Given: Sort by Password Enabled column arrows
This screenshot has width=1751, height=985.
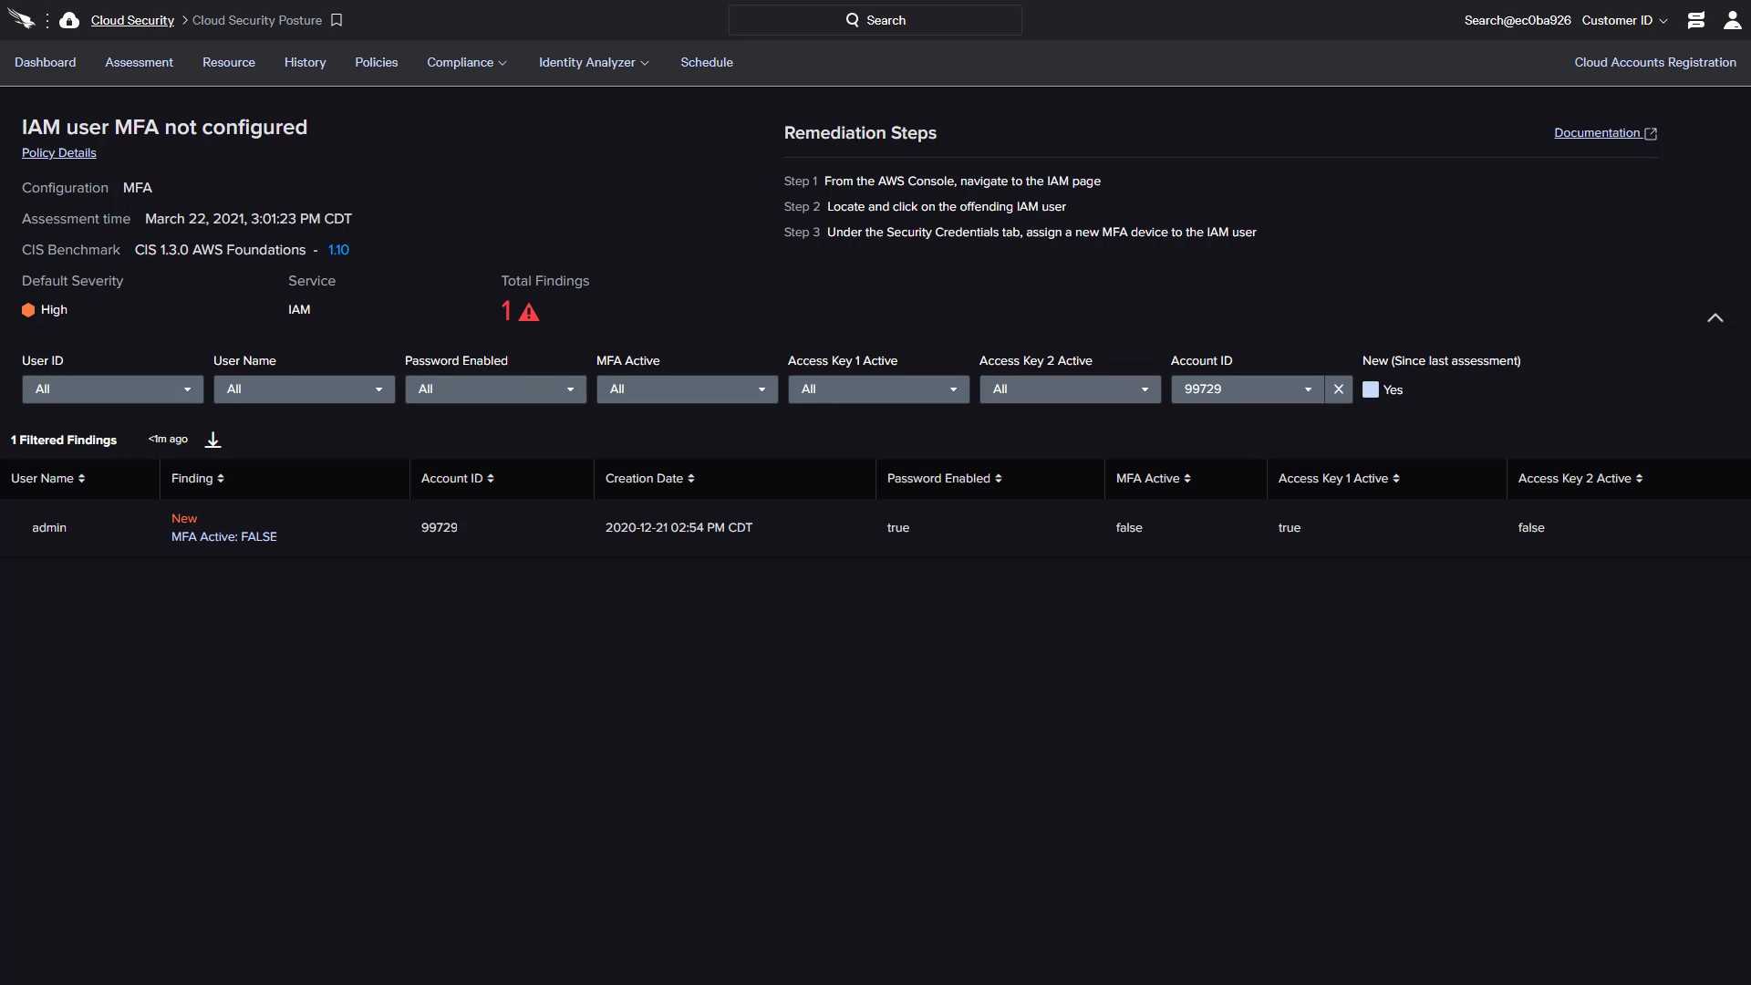Looking at the screenshot, I should pos(999,479).
